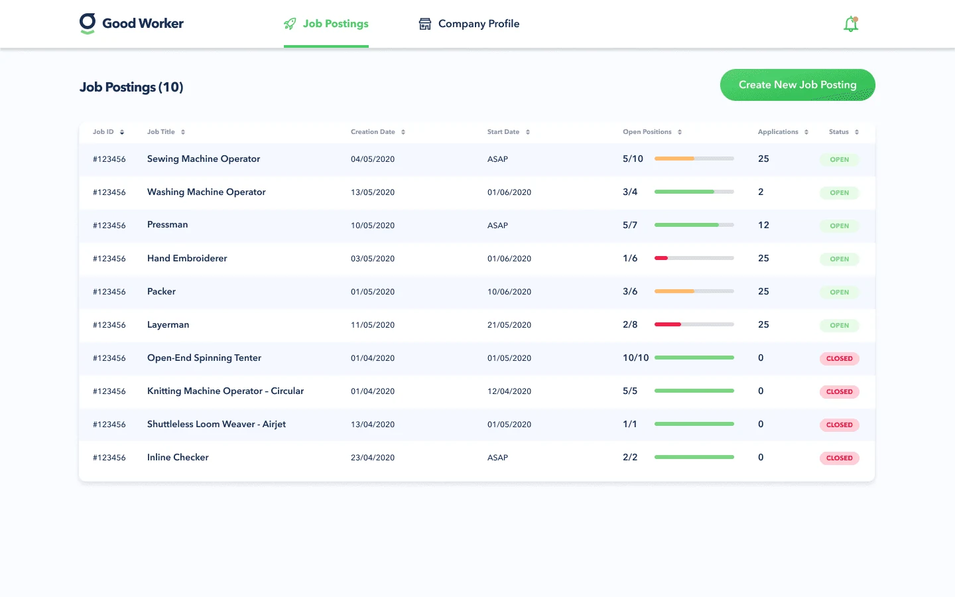The image size is (955, 597).
Task: Select the Hand Embroiderer job title
Action: coord(187,258)
